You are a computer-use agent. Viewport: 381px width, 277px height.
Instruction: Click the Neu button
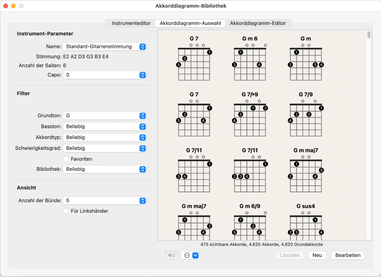(317, 255)
